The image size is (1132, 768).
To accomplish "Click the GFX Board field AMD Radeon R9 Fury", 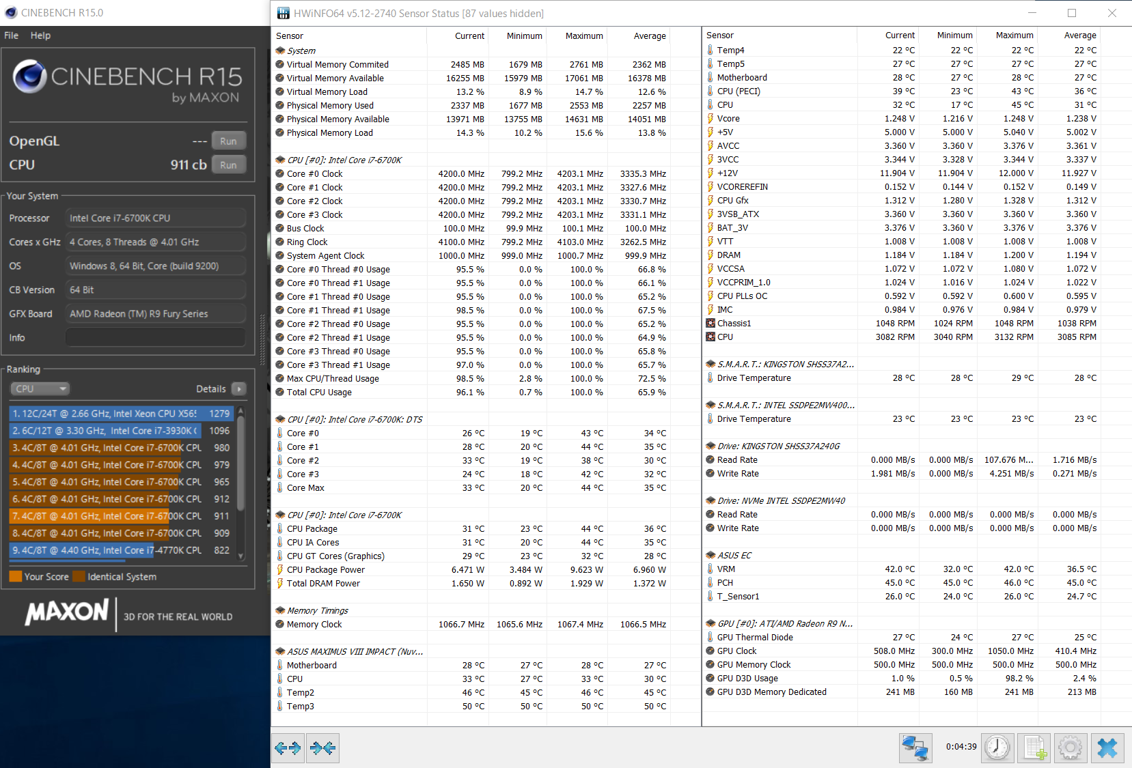I will [x=156, y=314].
